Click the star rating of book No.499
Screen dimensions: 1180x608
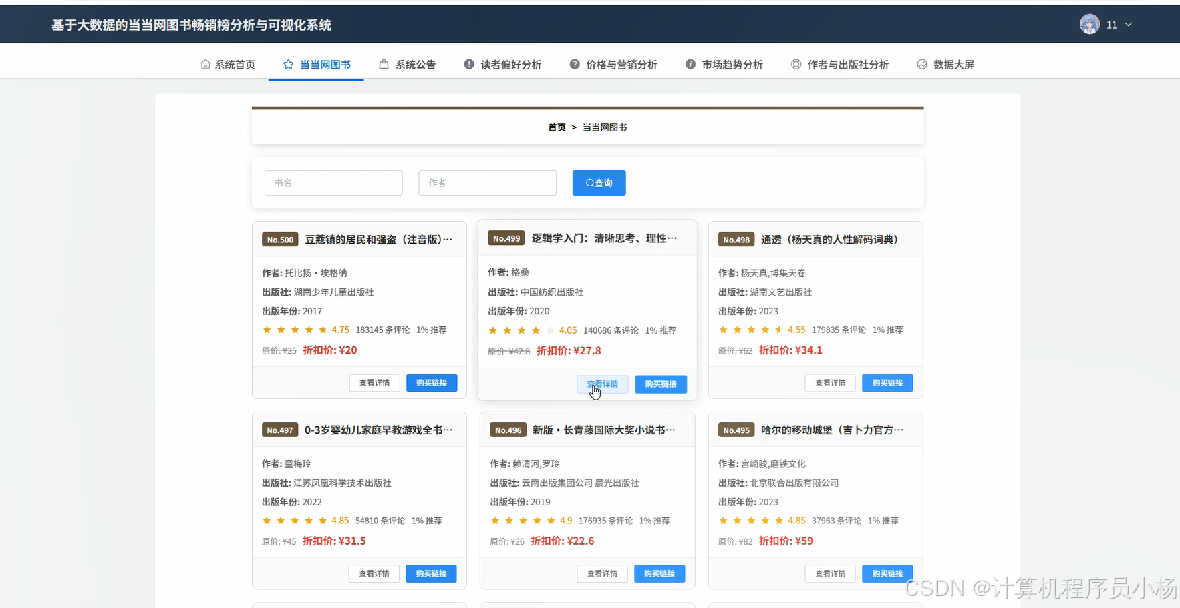tap(521, 330)
